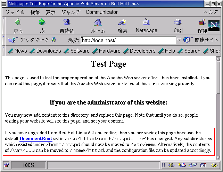
Task: Open the Bookmarks (ブックマーク) menu icon
Action: (x=13, y=40)
